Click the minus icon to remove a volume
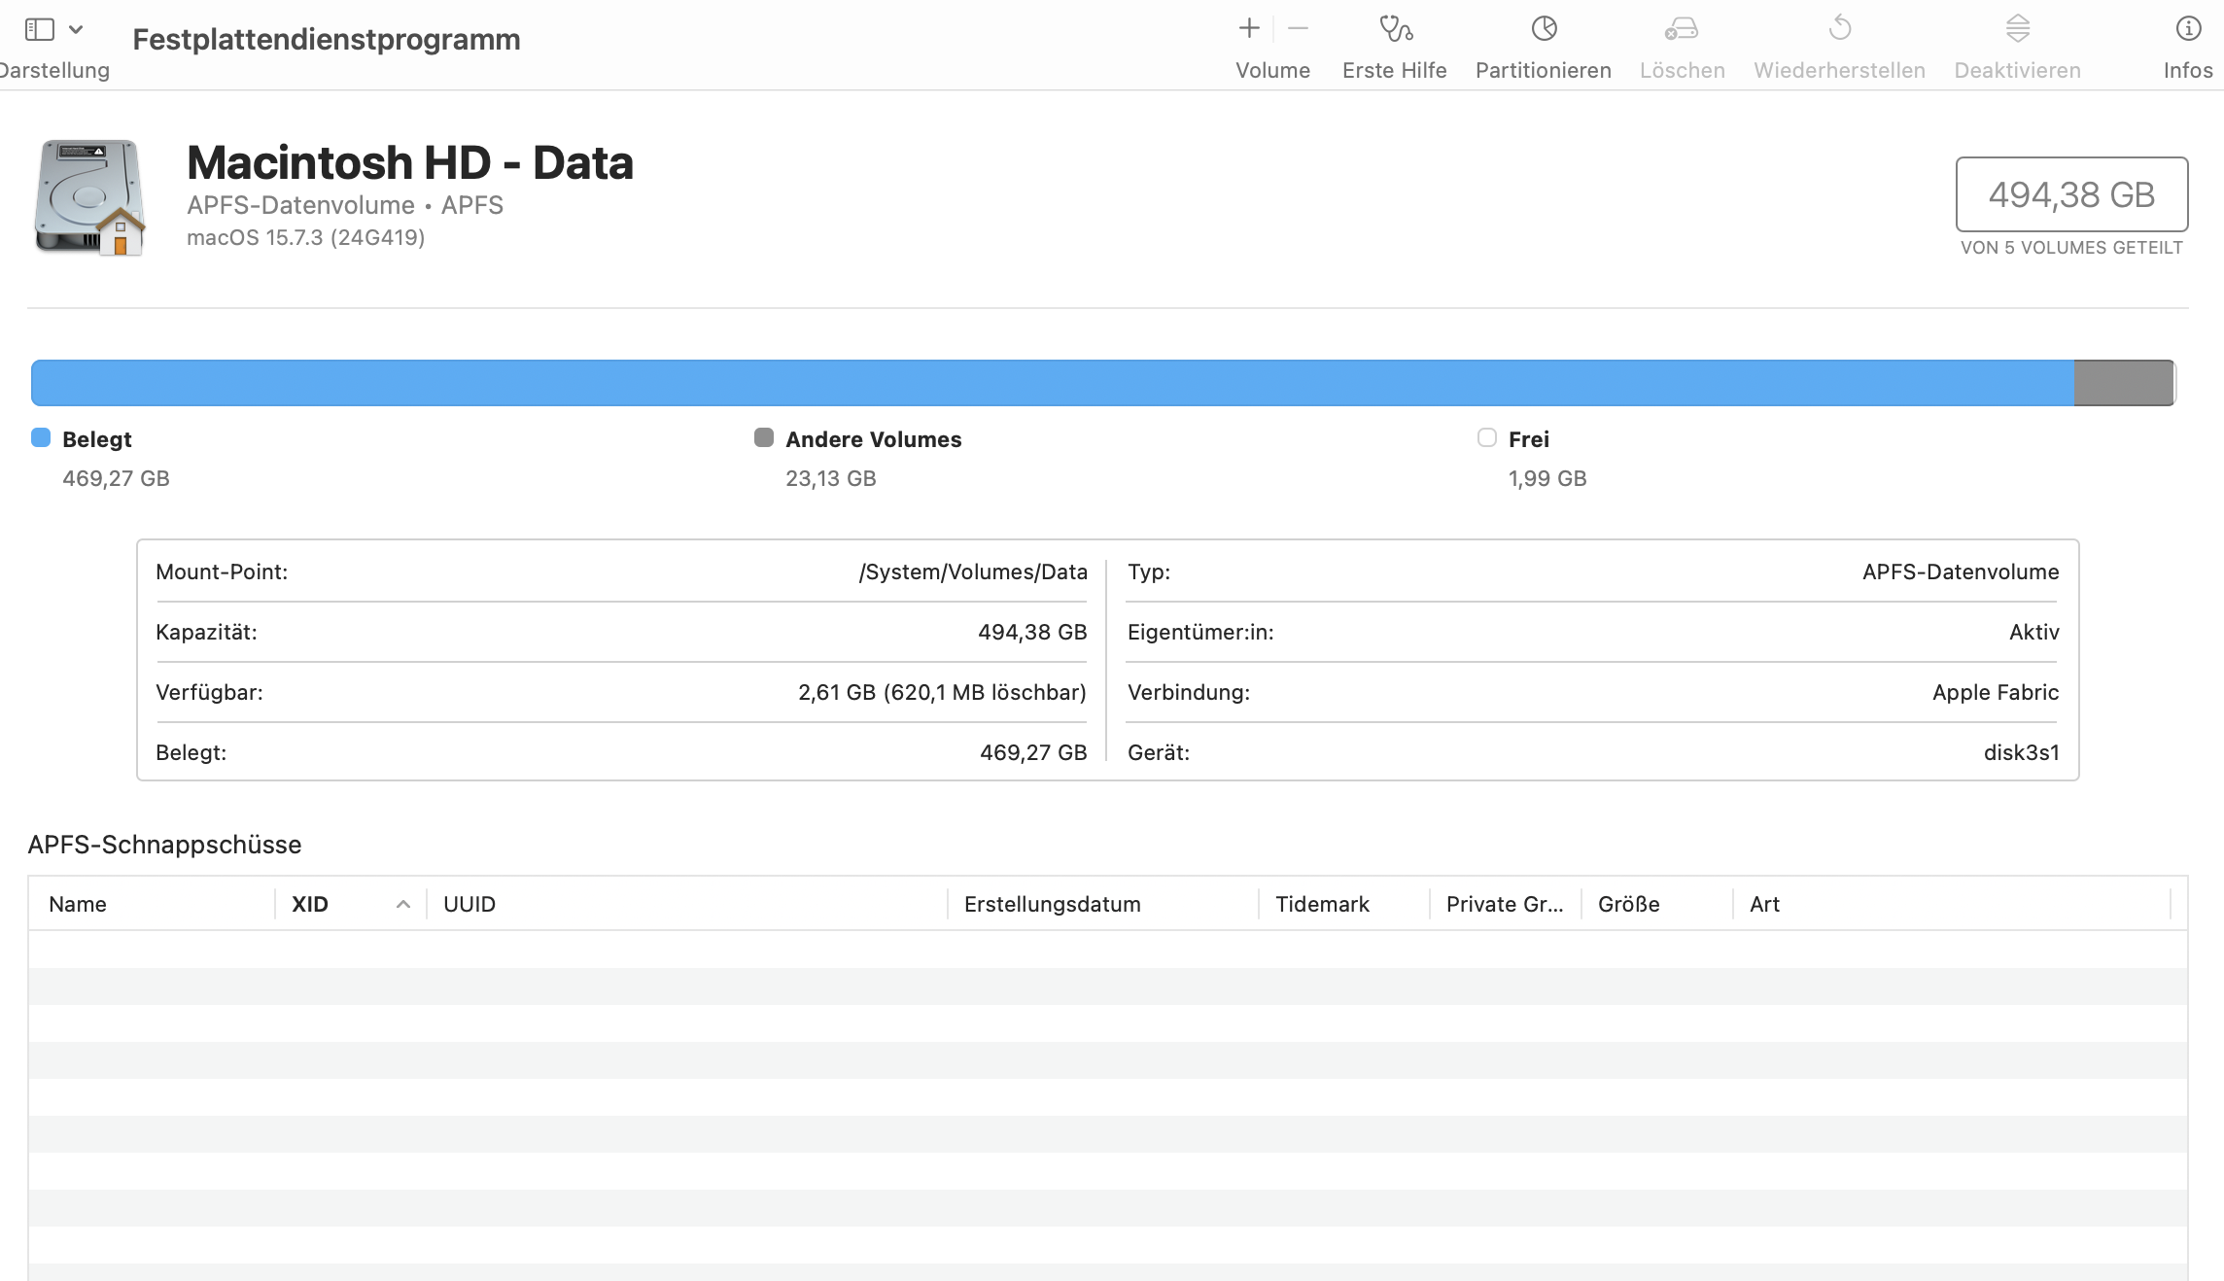The image size is (2224, 1281). pos(1298,29)
